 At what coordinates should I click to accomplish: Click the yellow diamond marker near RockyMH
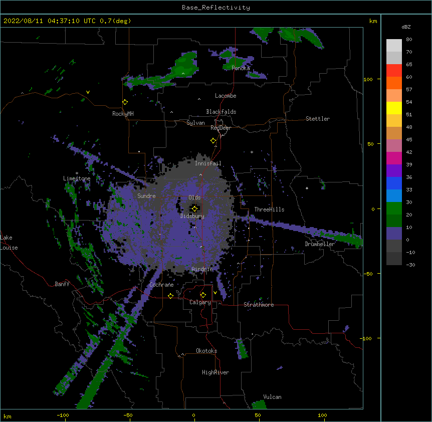click(125, 102)
